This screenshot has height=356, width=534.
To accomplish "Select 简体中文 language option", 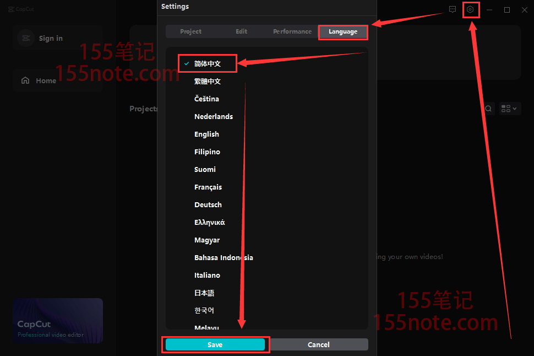I will (208, 64).
